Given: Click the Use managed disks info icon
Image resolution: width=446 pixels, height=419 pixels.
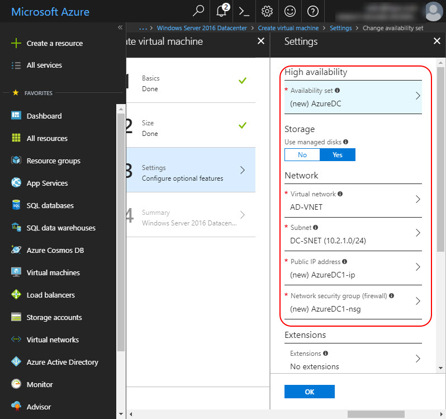Looking at the screenshot, I should point(345,142).
